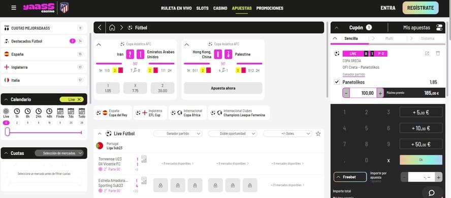Collapse the Calendario panel

tap(6, 99)
